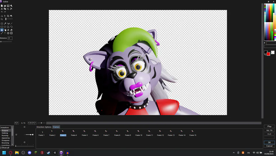Select the Running animation

click(x=5, y=135)
